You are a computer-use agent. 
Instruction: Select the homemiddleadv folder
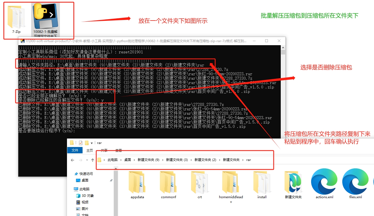[x=231, y=187]
